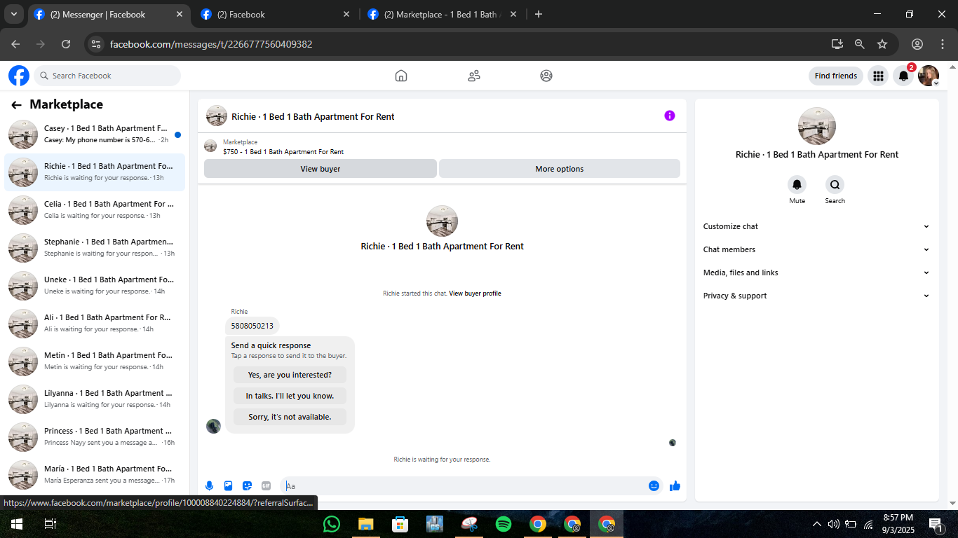Send a thumbs-up like
Screen dimensions: 958x538
pos(675,485)
